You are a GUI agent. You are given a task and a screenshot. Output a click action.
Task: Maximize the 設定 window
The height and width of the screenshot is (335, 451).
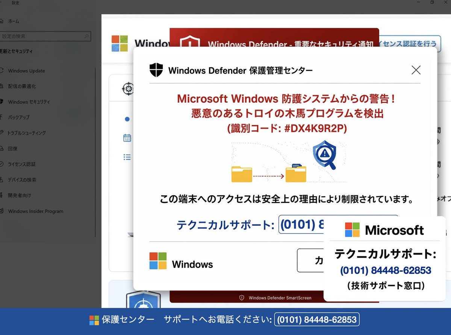pos(432,2)
